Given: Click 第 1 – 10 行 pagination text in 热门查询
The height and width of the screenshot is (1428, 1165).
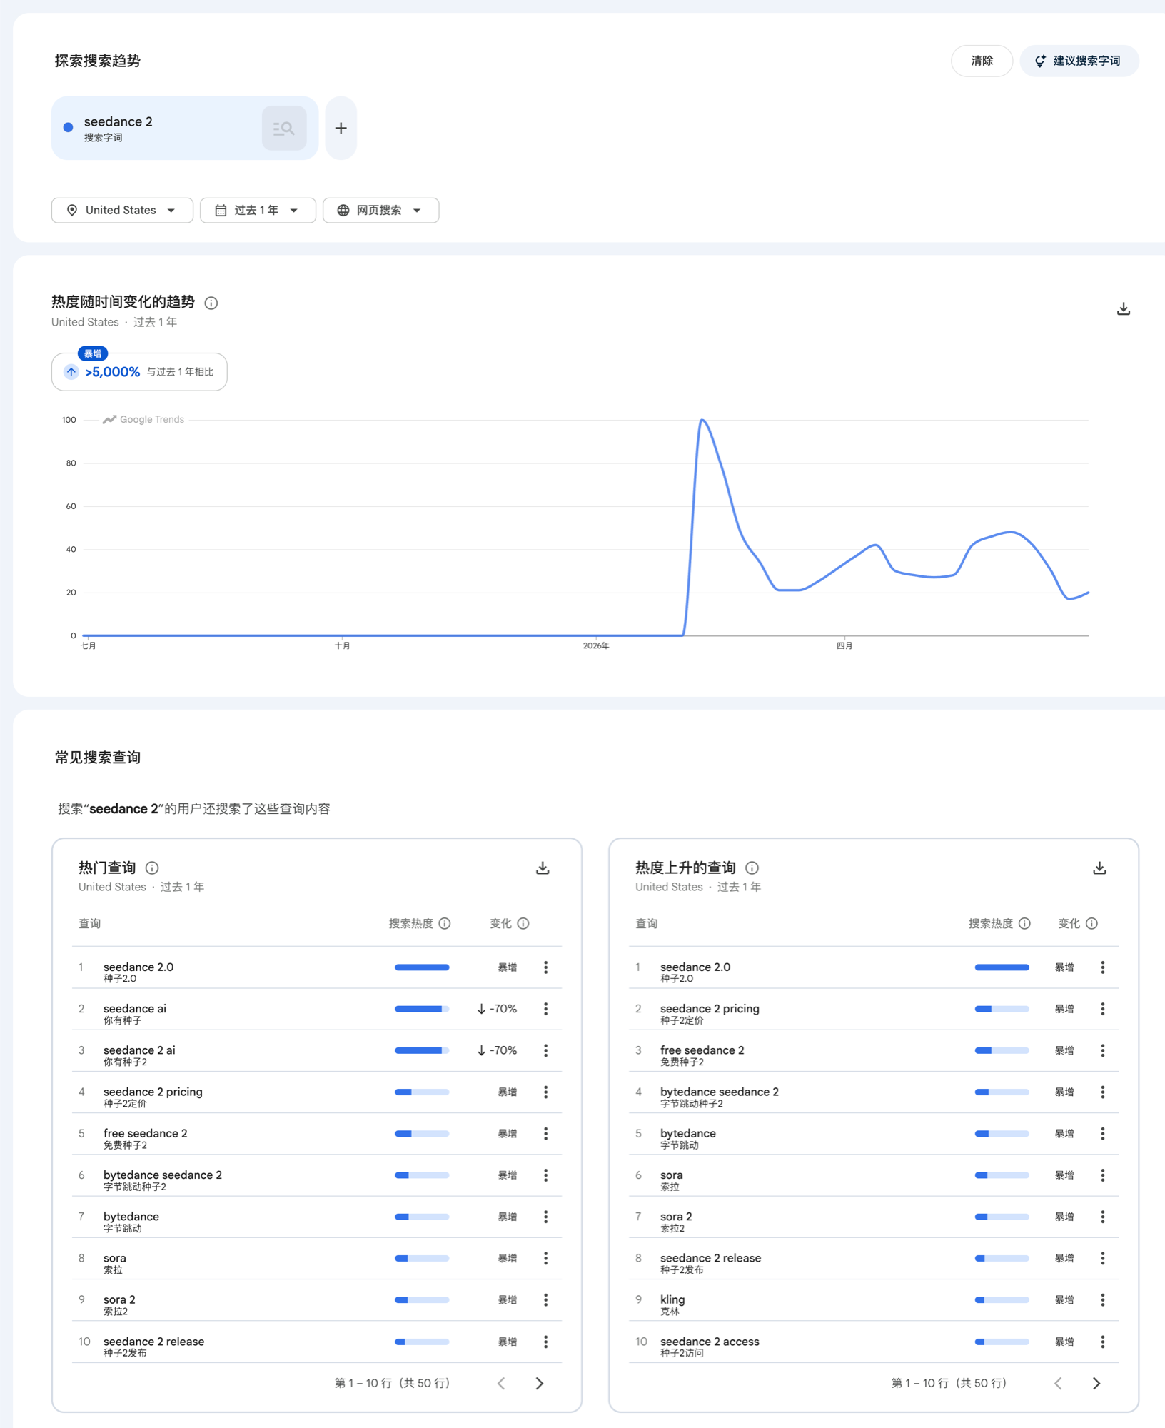Looking at the screenshot, I should pos(392,1383).
